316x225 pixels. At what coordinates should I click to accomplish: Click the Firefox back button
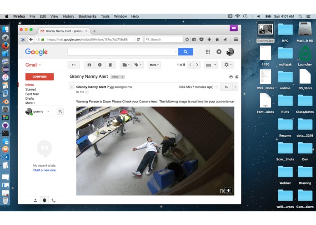30,39
